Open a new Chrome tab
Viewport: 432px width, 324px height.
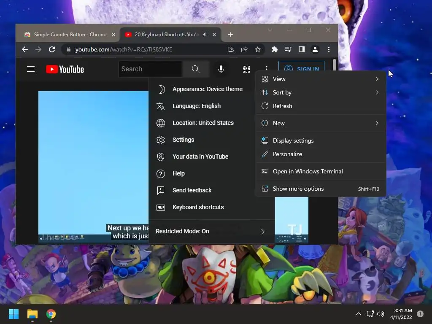230,35
